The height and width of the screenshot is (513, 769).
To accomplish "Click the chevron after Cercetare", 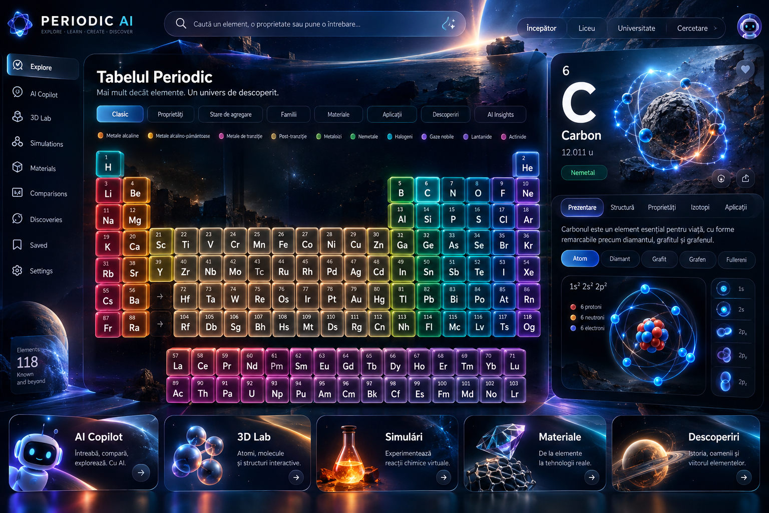I will [x=715, y=28].
